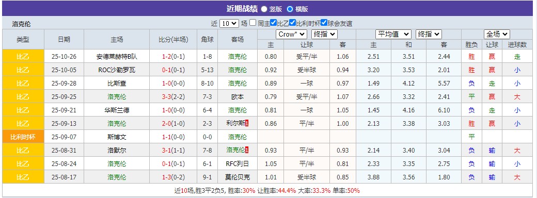Viewport: 537px width, 198px height.
Task: Click score 1-1(0-0) on 25-09-07
Action: pyautogui.click(x=173, y=137)
